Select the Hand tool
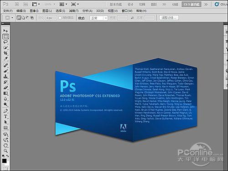228x171 pixels. click(5, 145)
